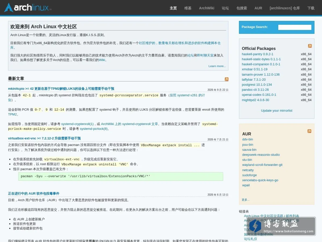Select the pacman -Syu --overwrite code block
The image size is (322, 242).
point(121,176)
